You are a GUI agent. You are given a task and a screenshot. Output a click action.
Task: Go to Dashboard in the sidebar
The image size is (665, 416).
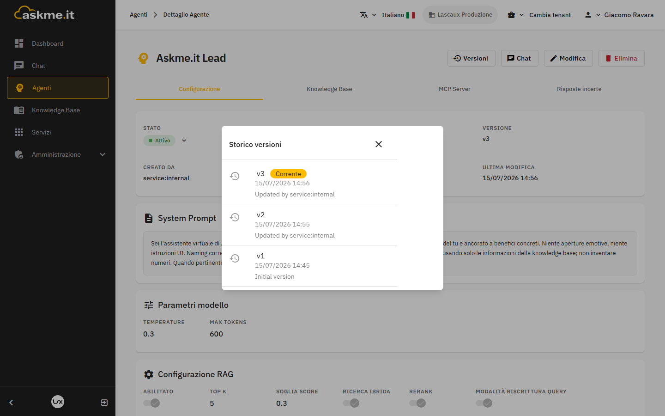[x=58, y=43]
